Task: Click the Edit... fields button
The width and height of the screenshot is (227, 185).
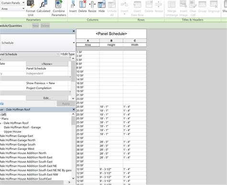Action: pyautogui.click(x=47, y=98)
